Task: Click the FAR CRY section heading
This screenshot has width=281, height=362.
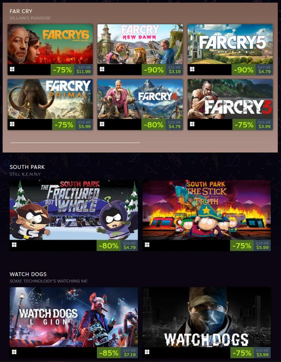Action: (21, 11)
